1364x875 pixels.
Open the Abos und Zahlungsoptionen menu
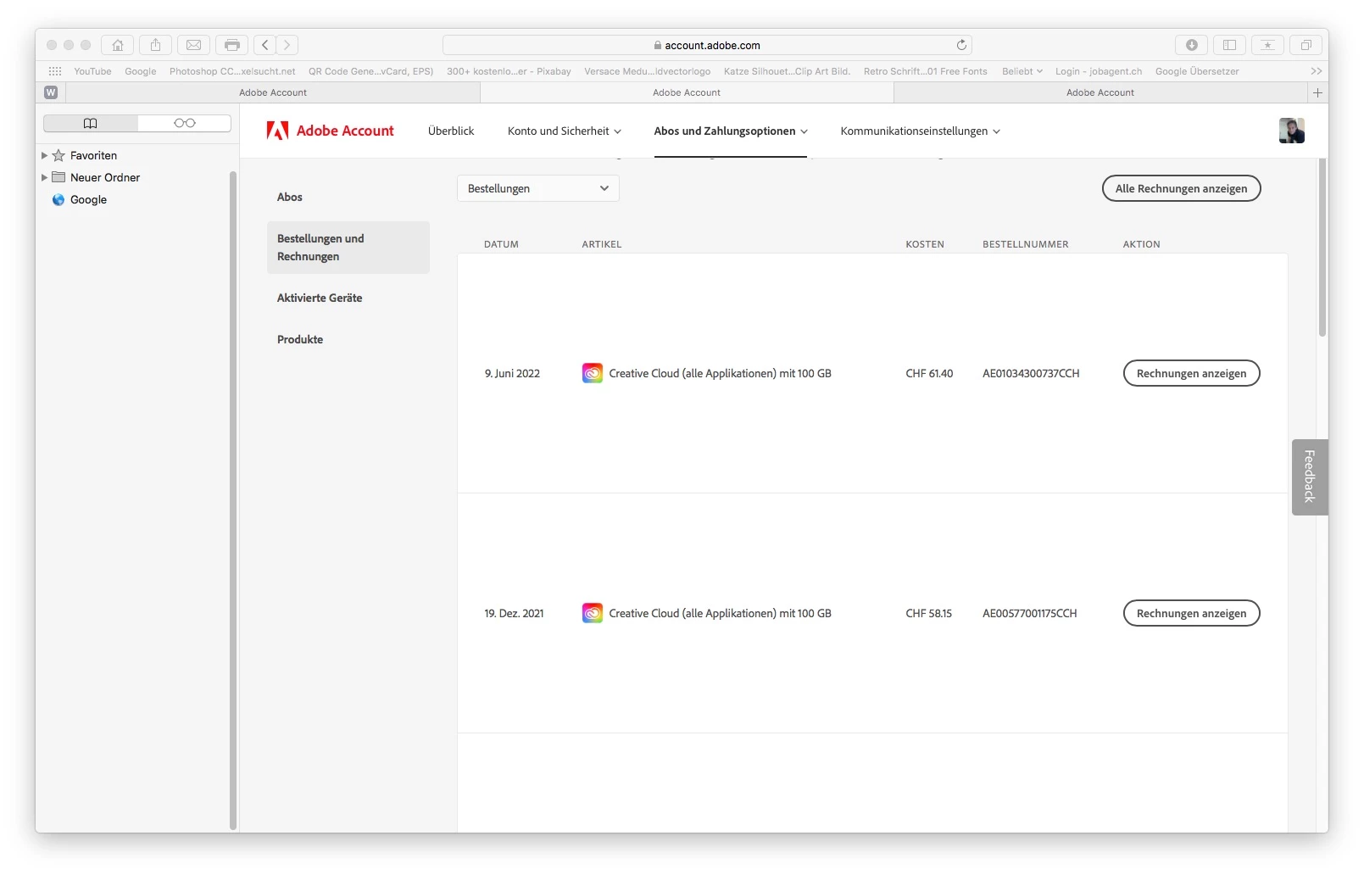731,131
